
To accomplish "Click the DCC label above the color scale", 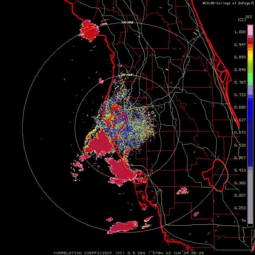I will [x=249, y=17].
